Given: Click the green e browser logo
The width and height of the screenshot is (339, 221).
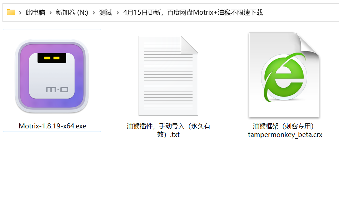Looking at the screenshot, I should tap(284, 77).
